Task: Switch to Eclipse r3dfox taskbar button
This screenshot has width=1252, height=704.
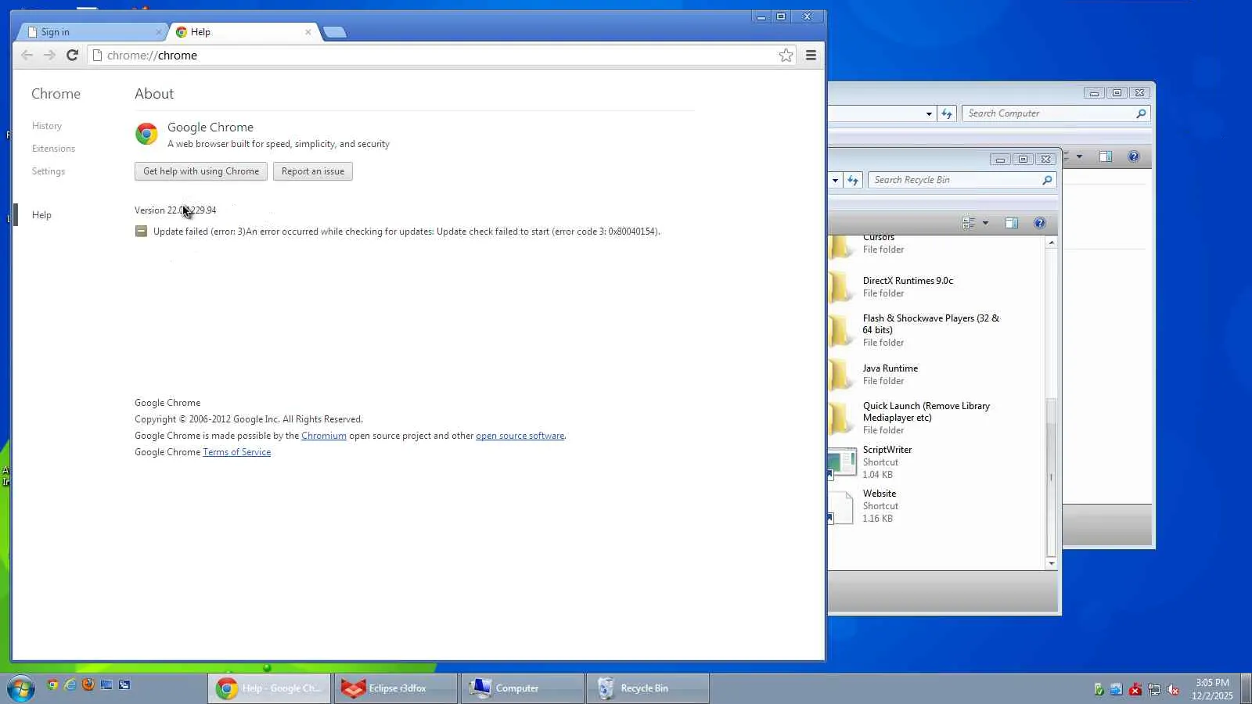Action: click(x=396, y=688)
